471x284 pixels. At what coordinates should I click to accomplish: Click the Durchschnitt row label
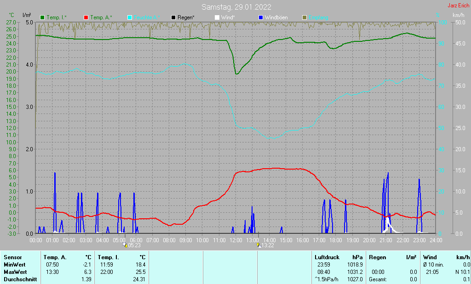pos(20,279)
